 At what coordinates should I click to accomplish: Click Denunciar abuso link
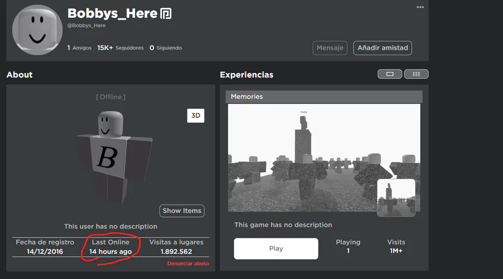pyautogui.click(x=188, y=263)
